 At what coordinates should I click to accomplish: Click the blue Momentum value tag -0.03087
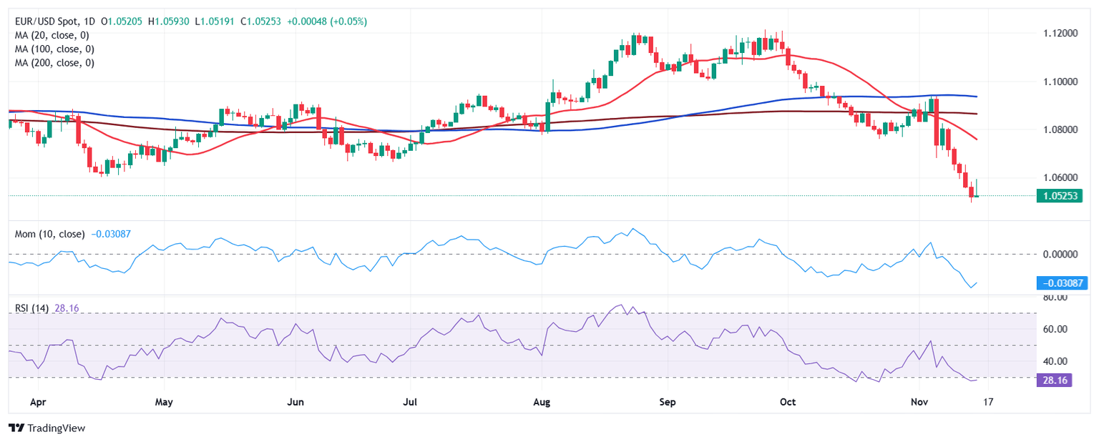pyautogui.click(x=1061, y=284)
